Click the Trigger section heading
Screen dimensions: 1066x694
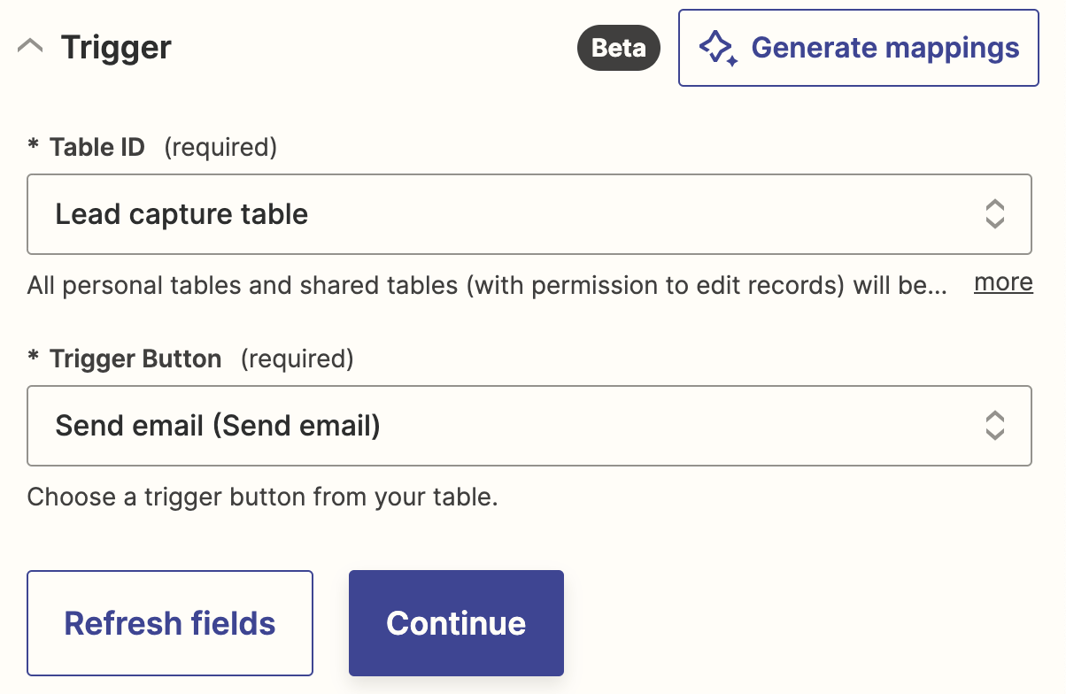pos(116,47)
